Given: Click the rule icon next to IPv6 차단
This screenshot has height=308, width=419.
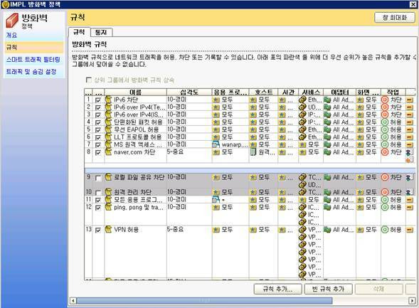Looking at the screenshot, I should pos(108,100).
